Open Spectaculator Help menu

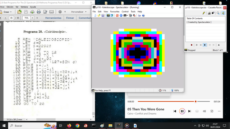(x=140, y=11)
